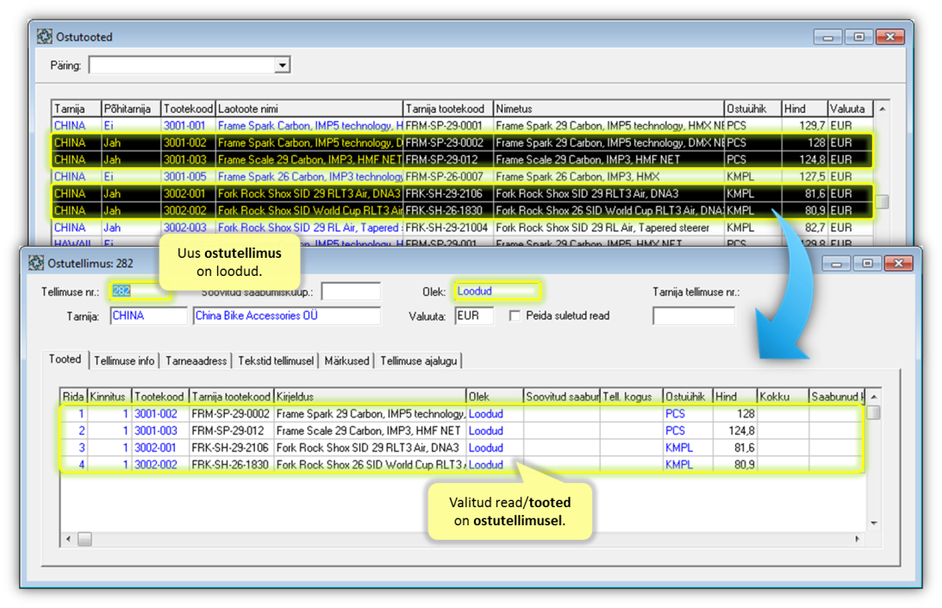Click the Kinnitus column header

click(109, 397)
